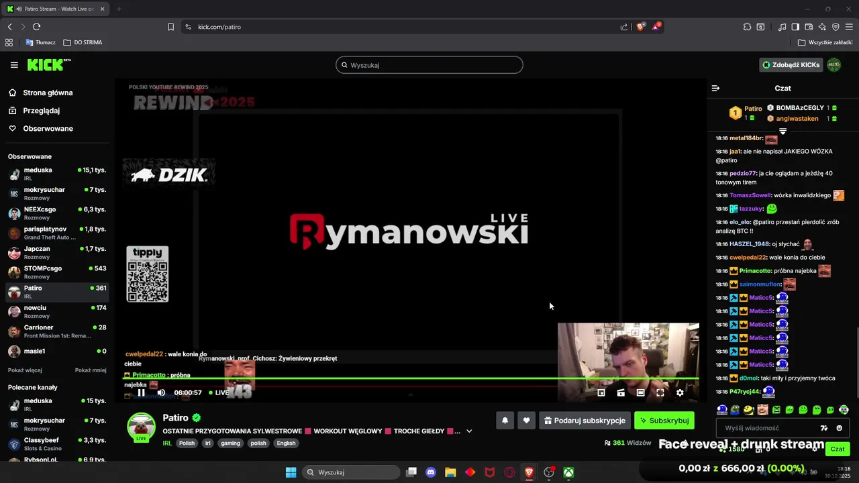Screen dimensions: 859x483
Task: Expand the stream title chevron
Action: coord(469,431)
